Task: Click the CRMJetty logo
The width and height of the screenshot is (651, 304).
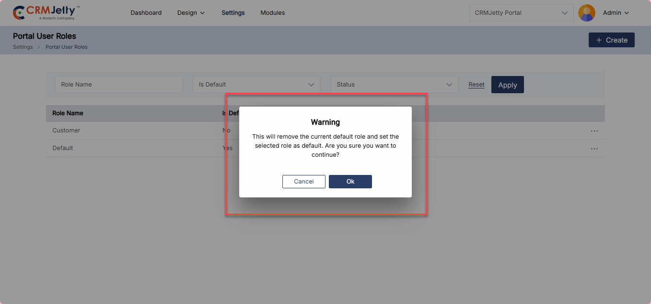Action: point(46,13)
